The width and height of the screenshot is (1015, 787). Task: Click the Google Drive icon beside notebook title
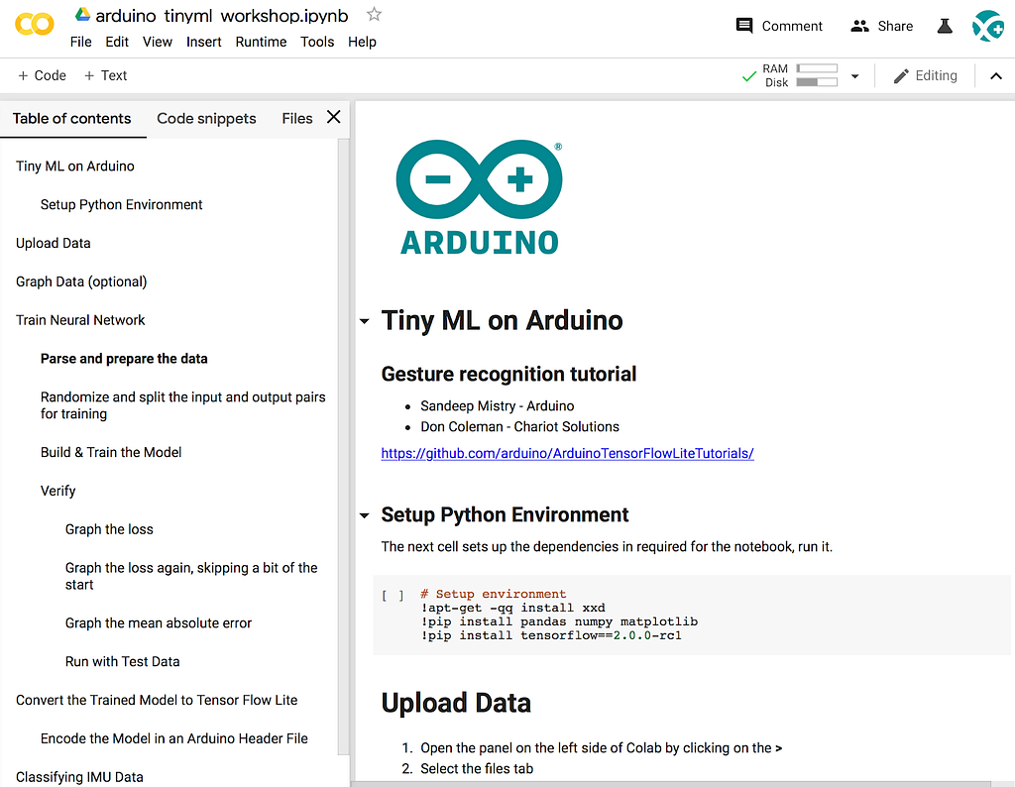coord(82,14)
